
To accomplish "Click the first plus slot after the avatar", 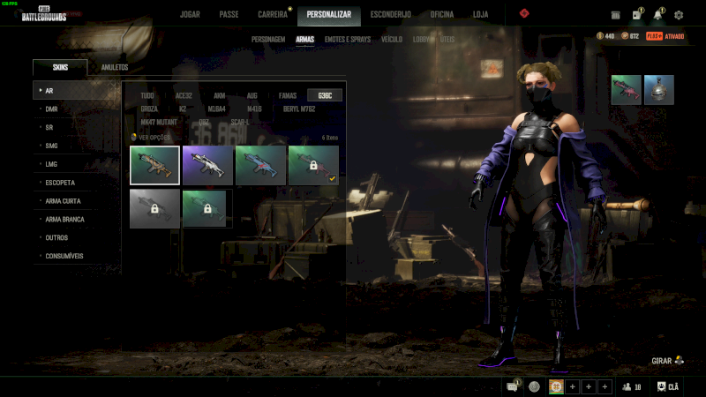I will (572, 386).
